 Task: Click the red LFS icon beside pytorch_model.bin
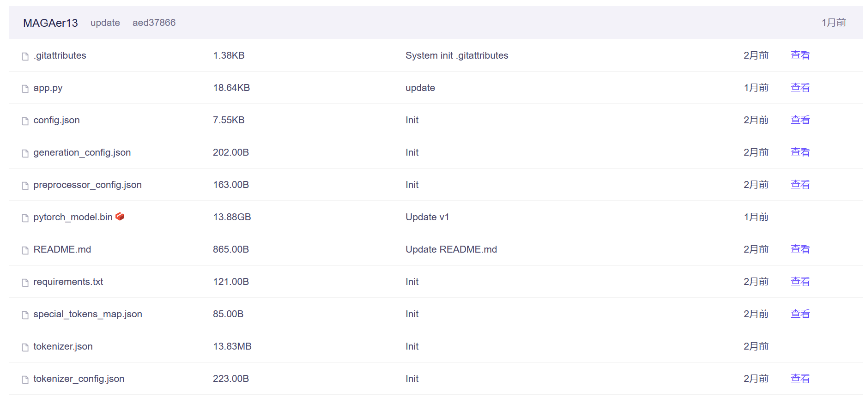click(120, 216)
